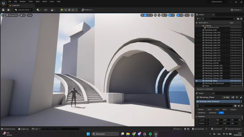Open the Edit menu
Viewport: 244px width, 137px height.
point(15,1)
